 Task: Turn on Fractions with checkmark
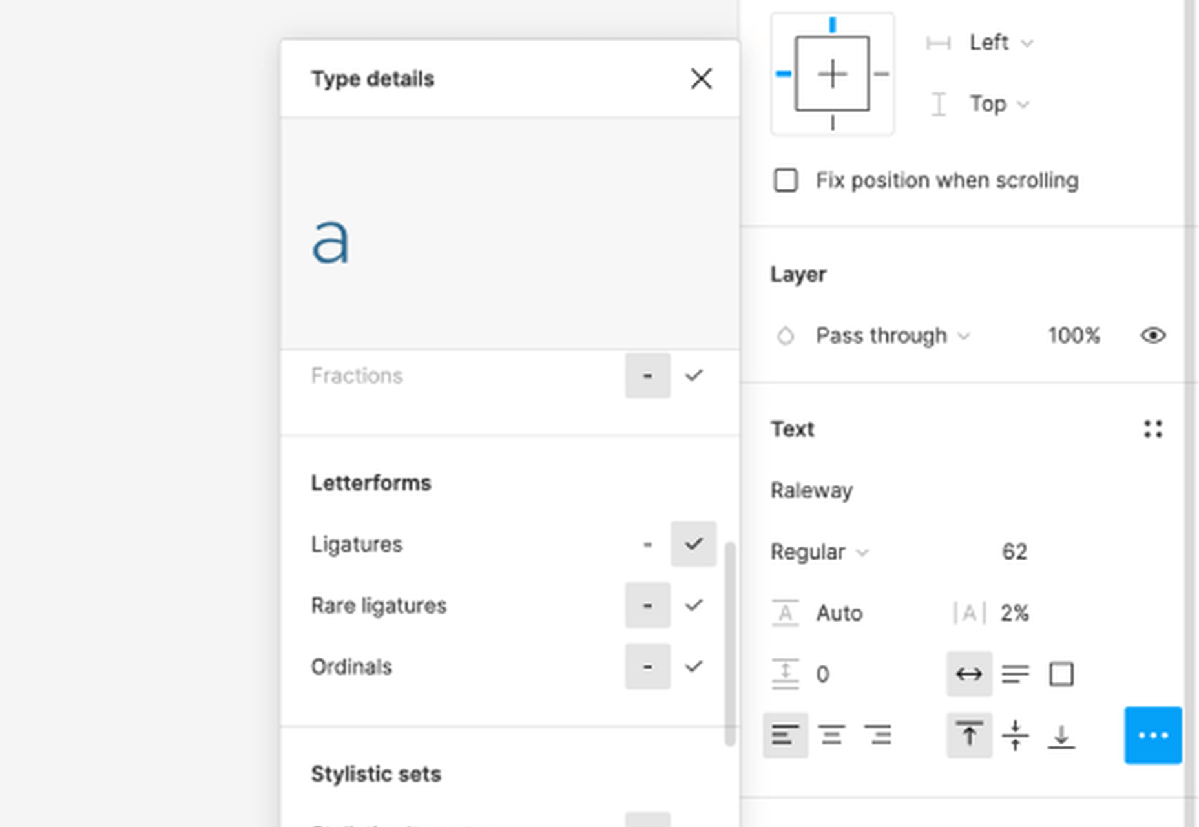tap(694, 375)
